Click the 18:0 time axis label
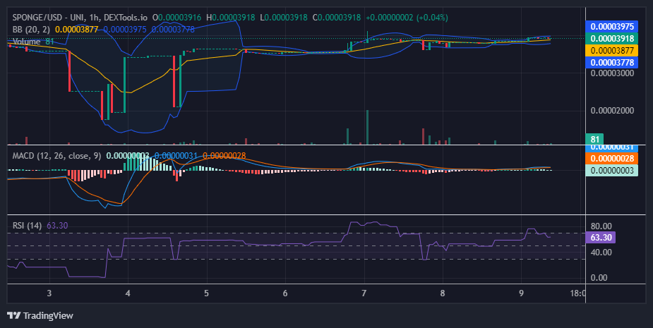The height and width of the screenshot is (328, 653). [x=577, y=293]
